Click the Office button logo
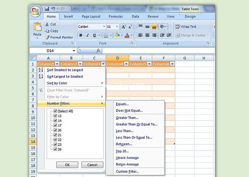 tap(35, 12)
